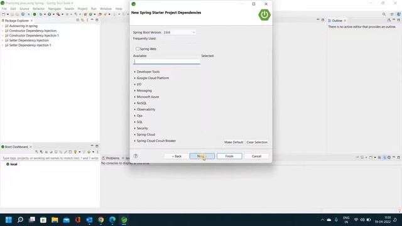Click the External Tools toolbar icon
The width and height of the screenshot is (402, 226).
click(x=58, y=14)
